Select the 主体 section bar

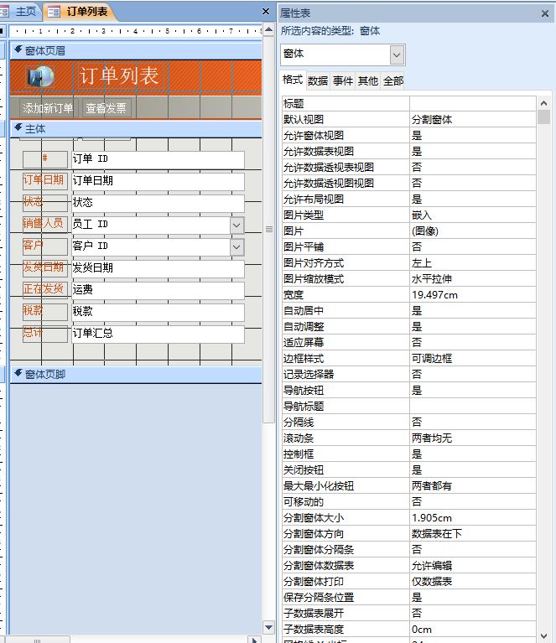click(136, 129)
